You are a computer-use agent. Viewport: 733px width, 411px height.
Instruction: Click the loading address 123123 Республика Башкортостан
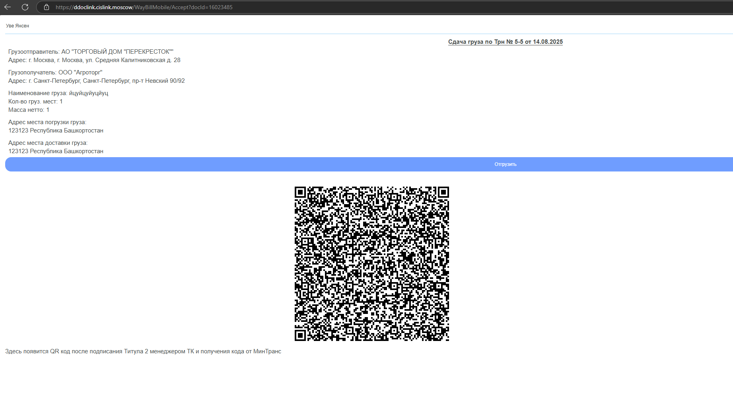(x=56, y=131)
